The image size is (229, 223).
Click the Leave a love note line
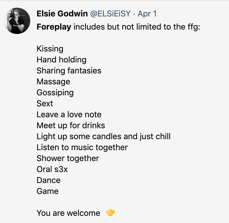pos(69,115)
